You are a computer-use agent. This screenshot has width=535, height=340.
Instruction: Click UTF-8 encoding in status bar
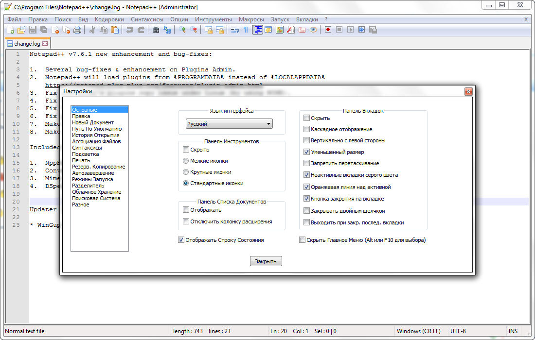[x=458, y=331]
